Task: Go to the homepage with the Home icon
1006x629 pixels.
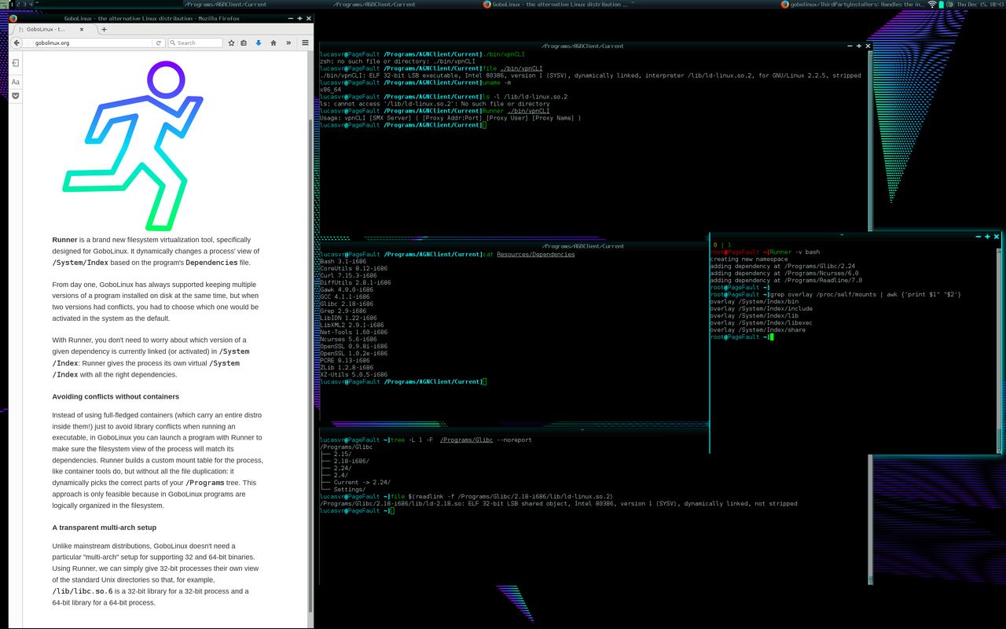Action: pyautogui.click(x=273, y=42)
